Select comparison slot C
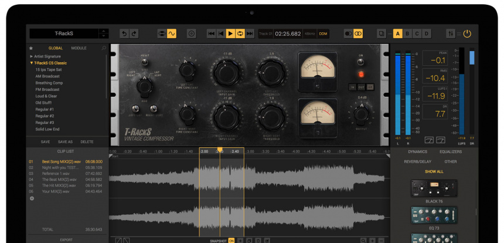 417,33
